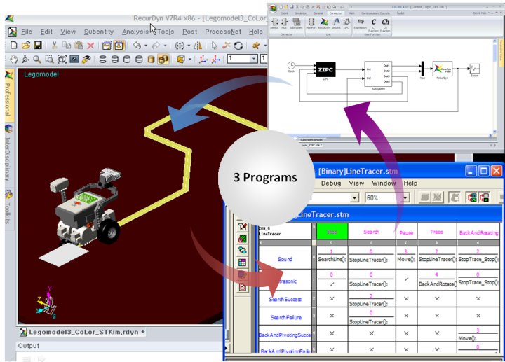
Task: Open Redo history dropdown arrow in RecurDyn
Action: click(x=166, y=46)
